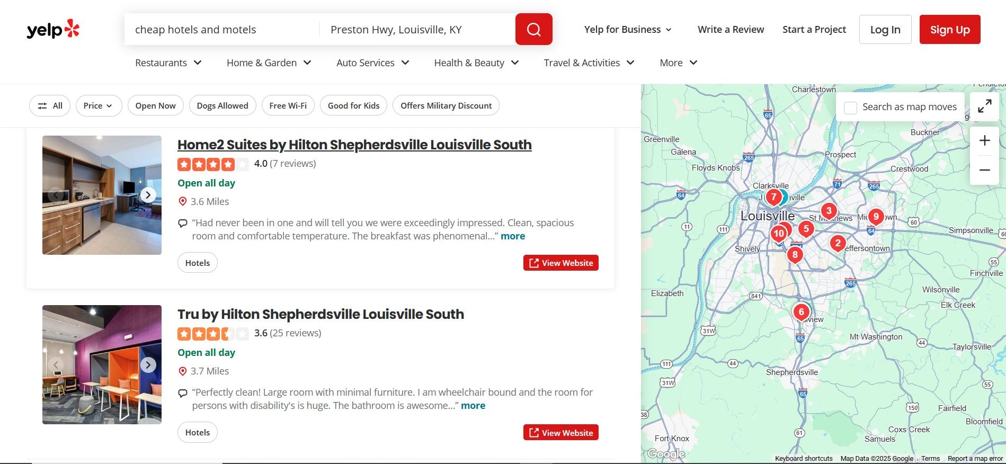Click Tru by Hilton star rating
Viewport: 1006px width, 464px height.
point(213,334)
